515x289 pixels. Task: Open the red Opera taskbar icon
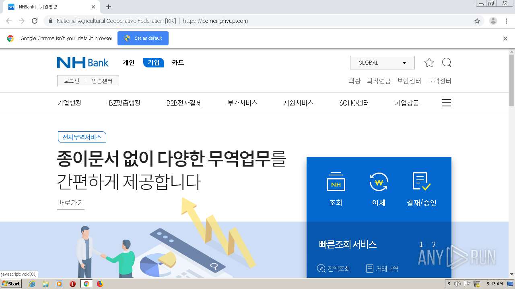tap(73, 284)
